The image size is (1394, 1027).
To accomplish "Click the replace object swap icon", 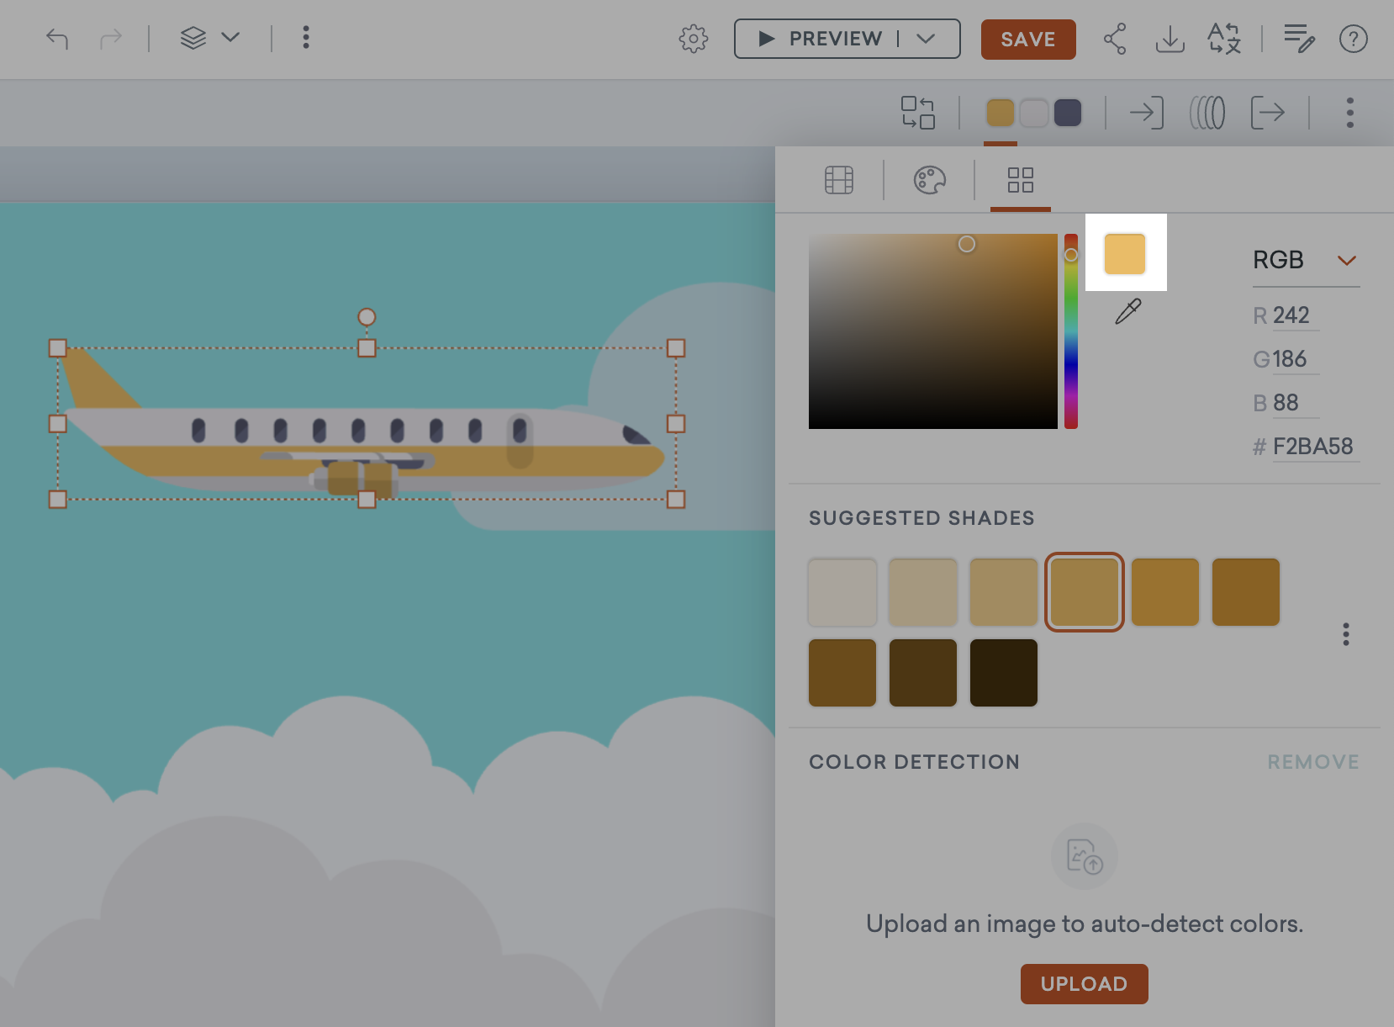I will (x=918, y=113).
